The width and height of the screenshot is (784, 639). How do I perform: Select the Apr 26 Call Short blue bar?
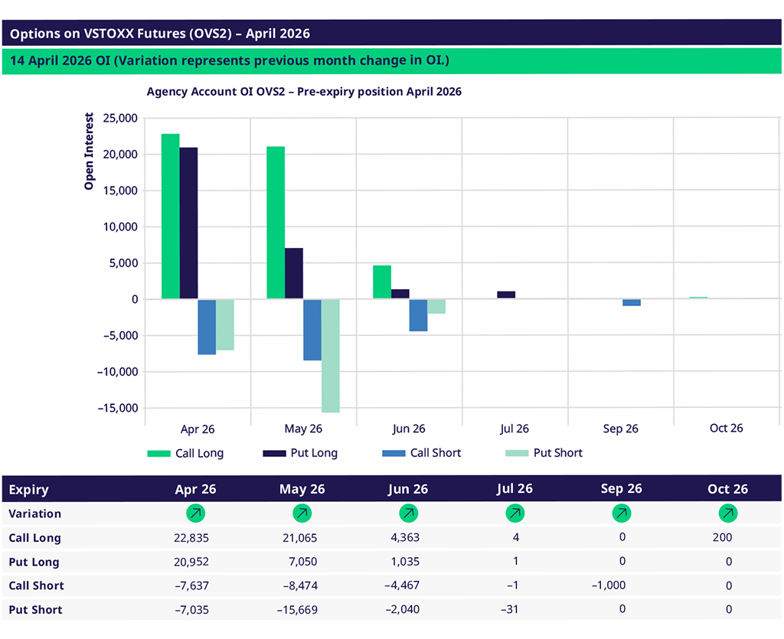pos(207,328)
